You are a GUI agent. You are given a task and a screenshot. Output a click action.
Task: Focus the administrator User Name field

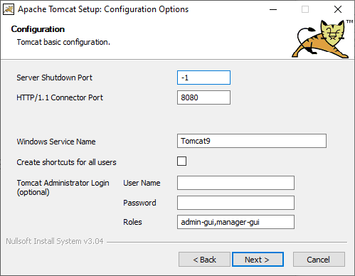point(235,183)
